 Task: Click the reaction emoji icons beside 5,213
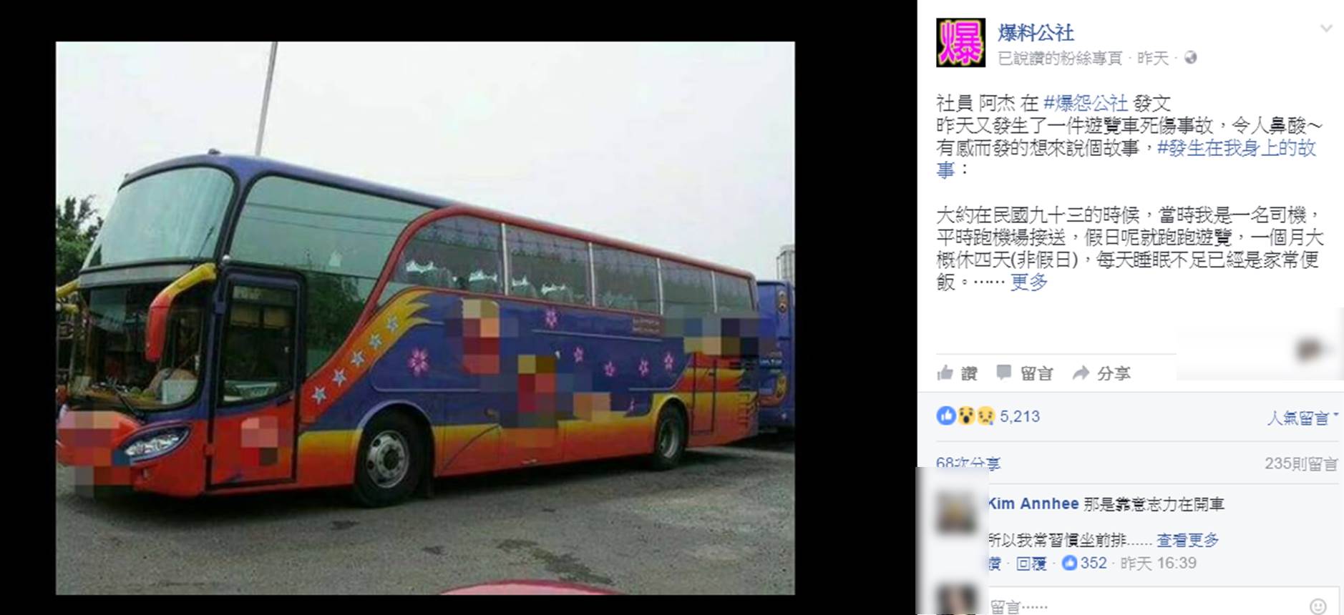click(965, 415)
